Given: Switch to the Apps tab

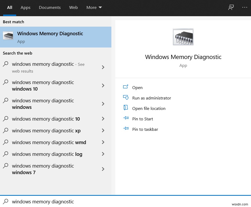Looking at the screenshot, I should [25, 7].
